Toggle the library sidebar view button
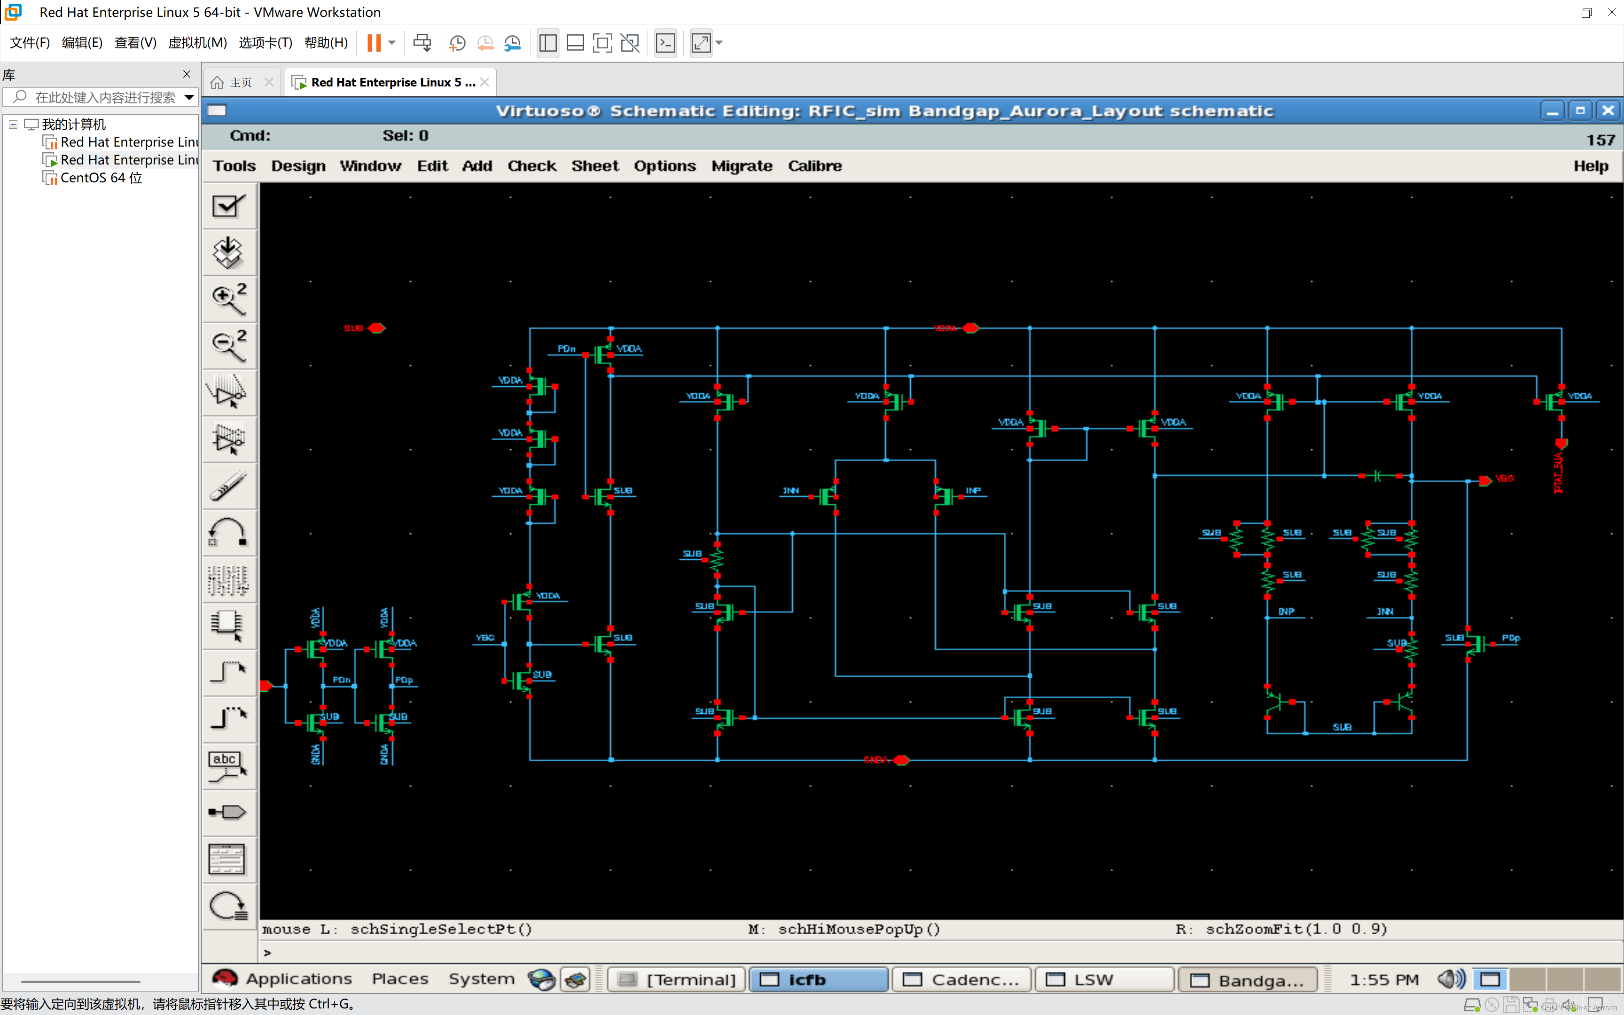Image resolution: width=1624 pixels, height=1015 pixels. [x=547, y=43]
